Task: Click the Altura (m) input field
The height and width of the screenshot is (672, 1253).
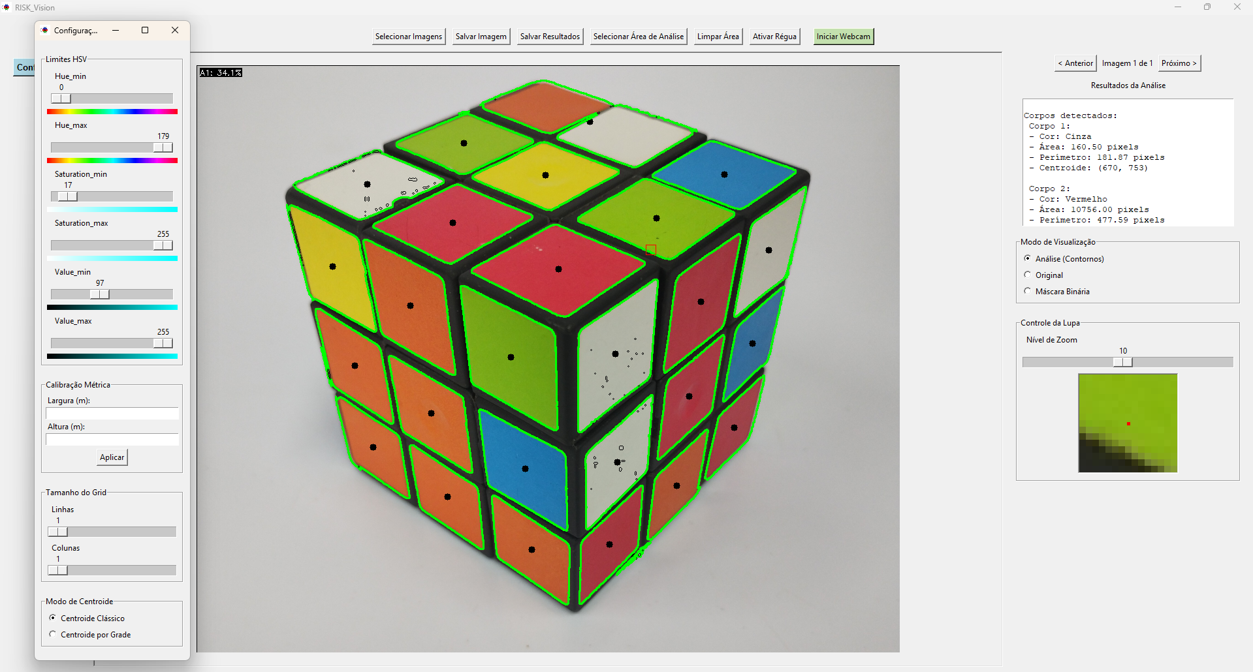Action: click(112, 440)
